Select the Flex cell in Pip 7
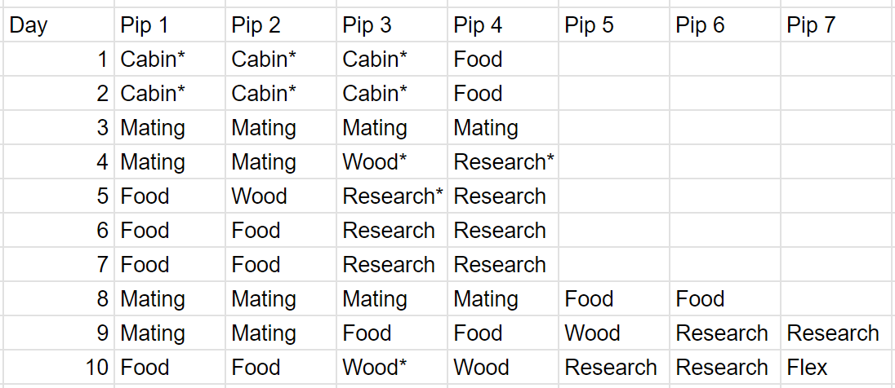The height and width of the screenshot is (388, 895). coord(835,368)
